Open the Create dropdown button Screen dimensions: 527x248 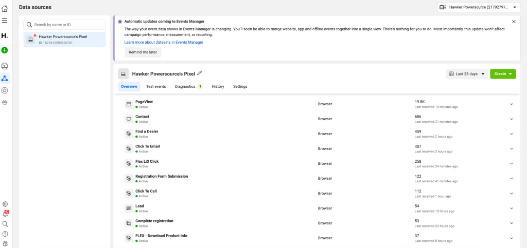(503, 74)
